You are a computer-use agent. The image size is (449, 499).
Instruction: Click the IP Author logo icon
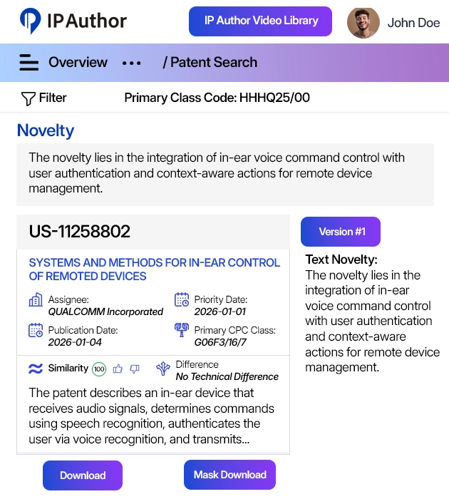tap(30, 21)
